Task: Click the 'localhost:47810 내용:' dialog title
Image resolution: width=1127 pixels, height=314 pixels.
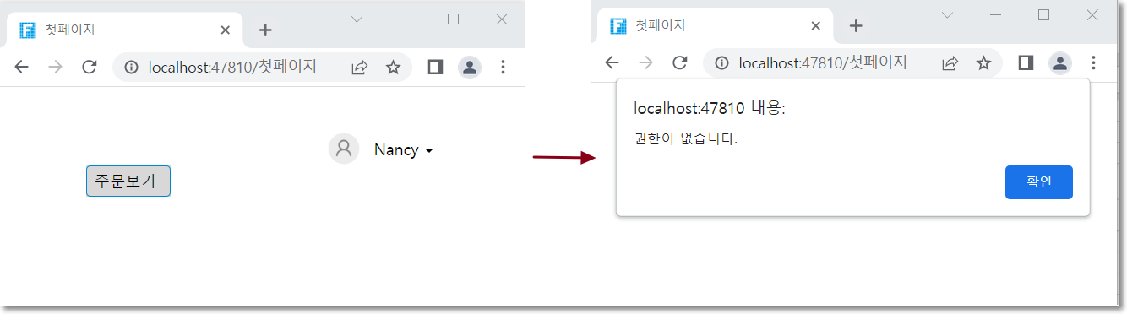Action: click(710, 108)
